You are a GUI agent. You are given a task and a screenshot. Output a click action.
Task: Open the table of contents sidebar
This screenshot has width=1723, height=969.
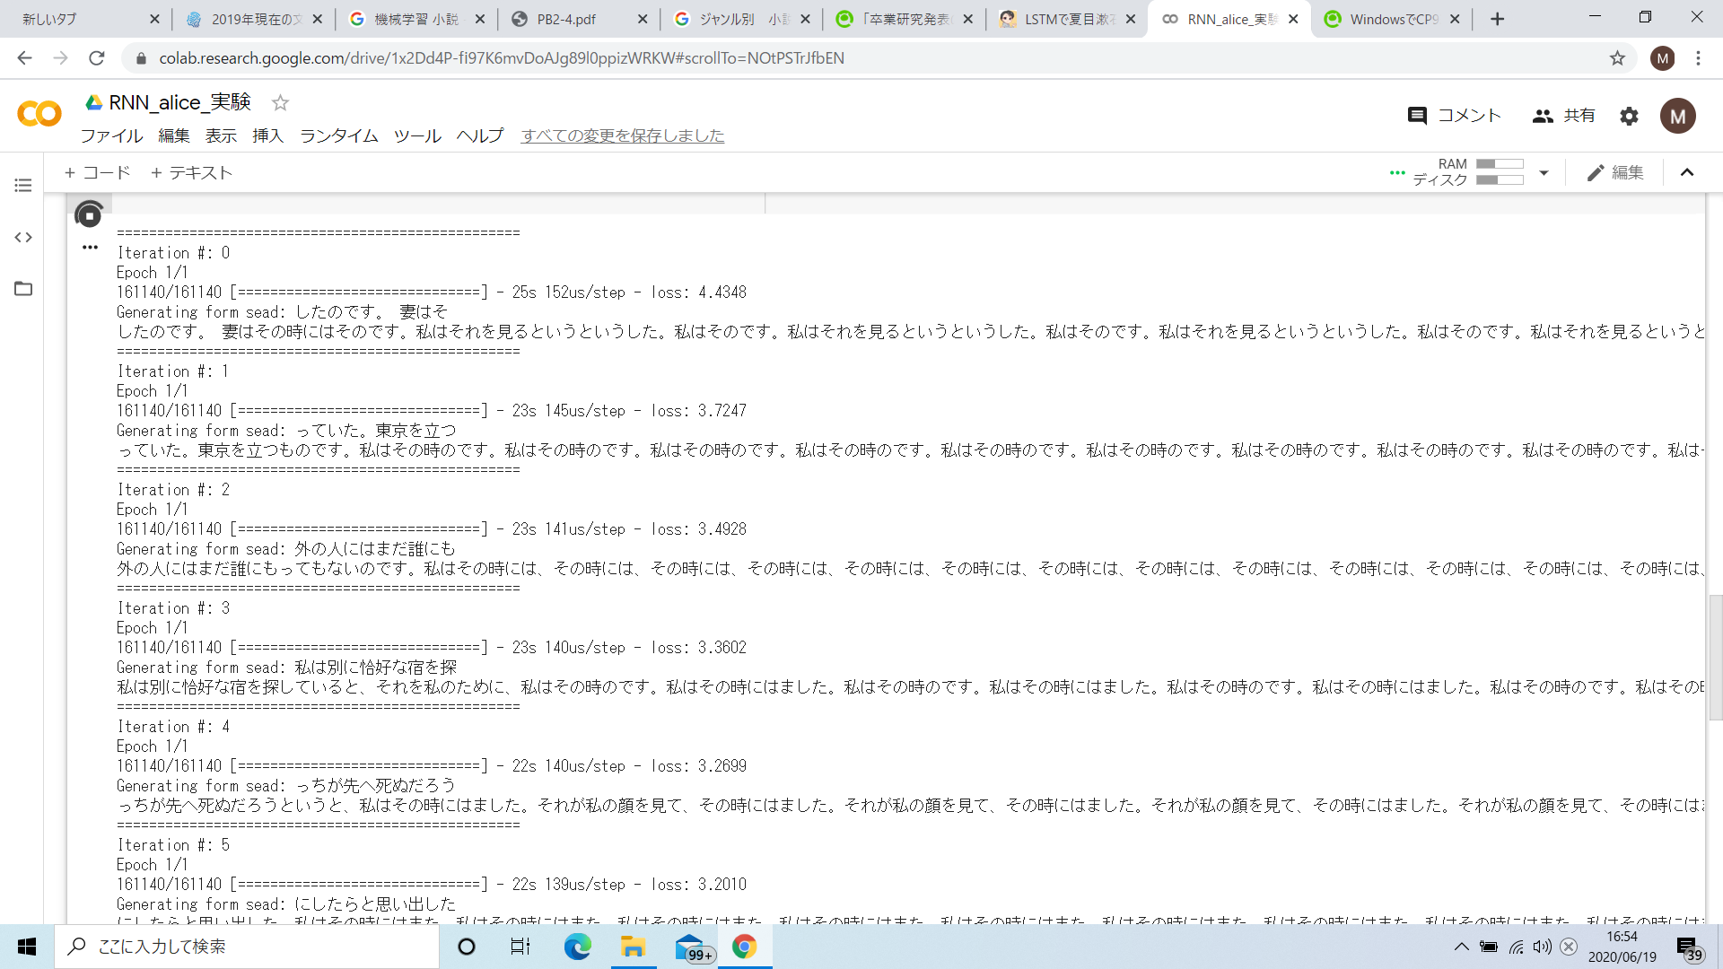22,185
